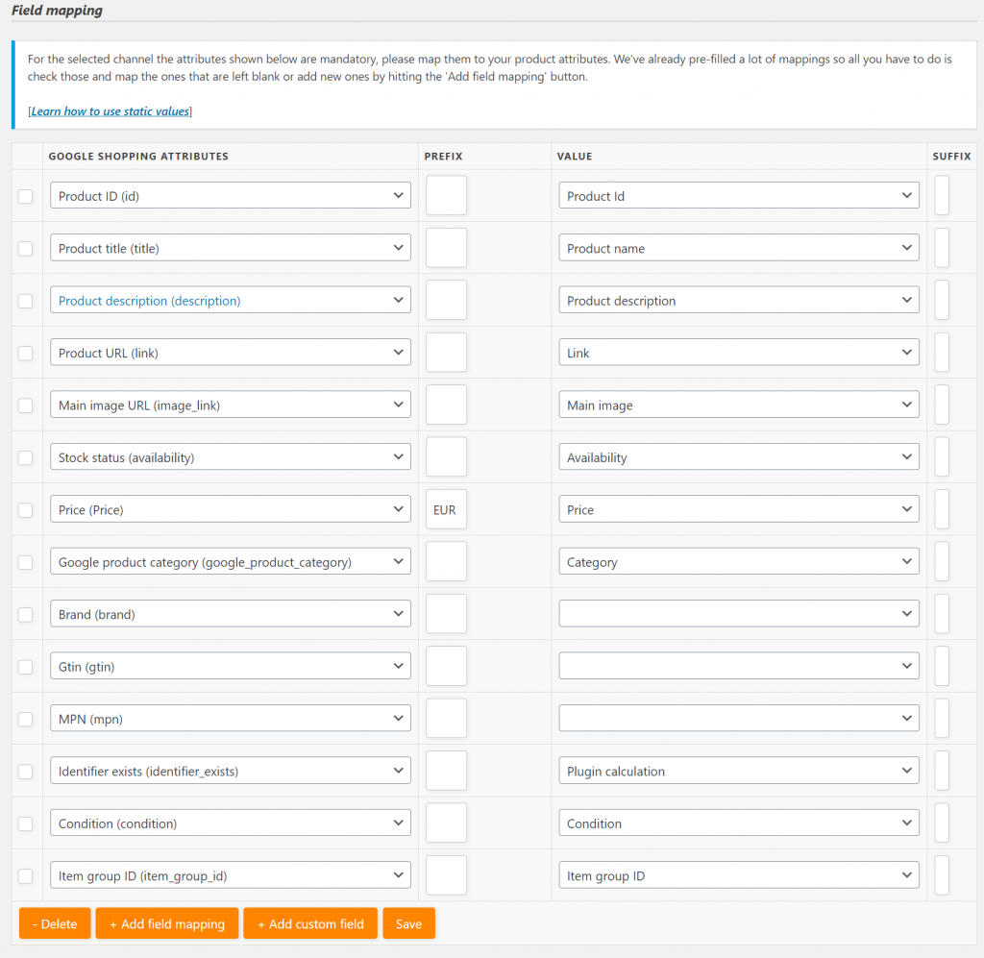The image size is (984, 958).
Task: Click the prefix field for Brand row
Action: click(446, 614)
